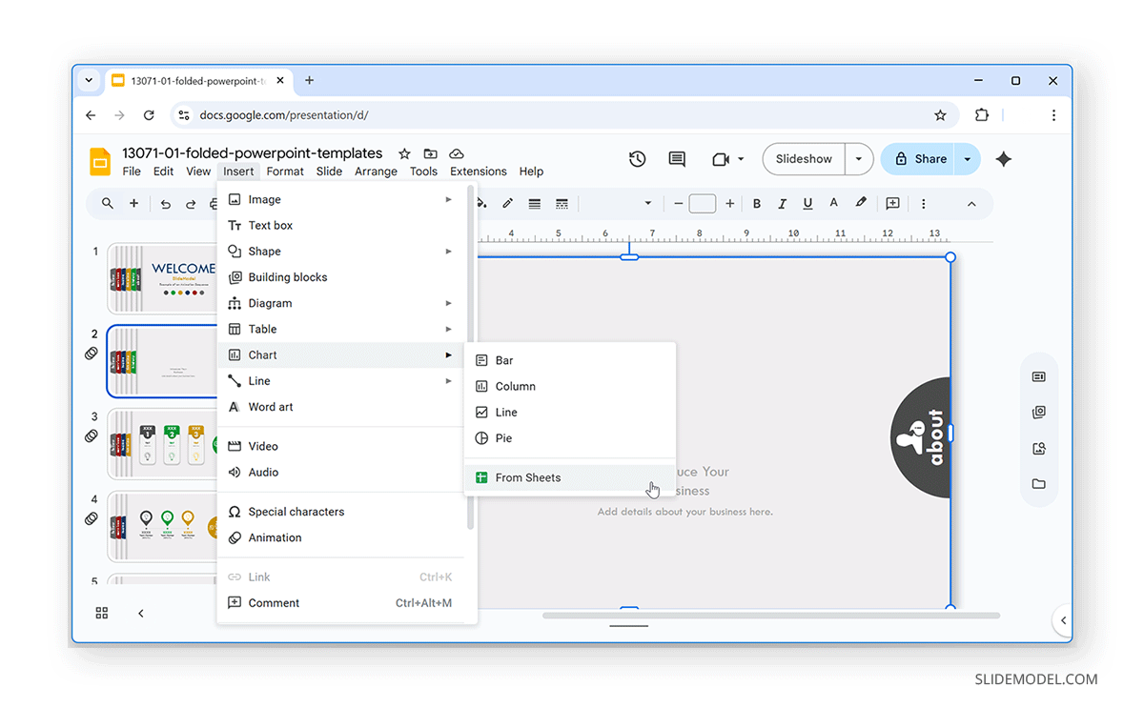Toggle underline formatting
This screenshot has height=708, width=1144.
tap(807, 203)
